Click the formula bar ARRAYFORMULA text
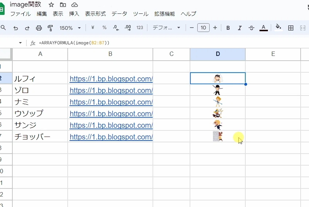This screenshot has width=309, height=207. pos(74,43)
